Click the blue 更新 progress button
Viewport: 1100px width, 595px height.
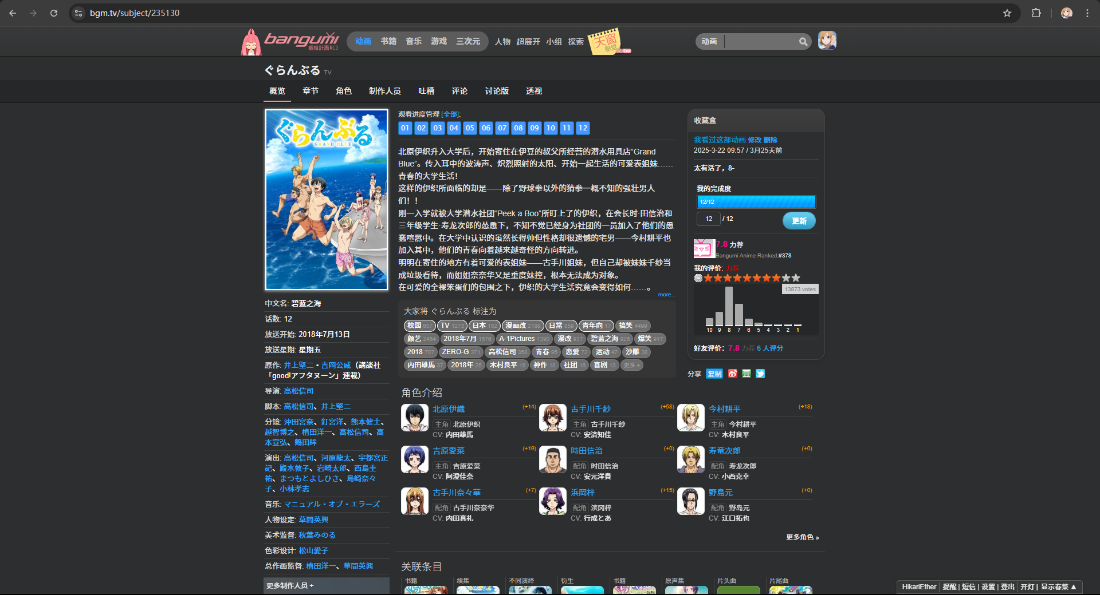click(x=799, y=221)
